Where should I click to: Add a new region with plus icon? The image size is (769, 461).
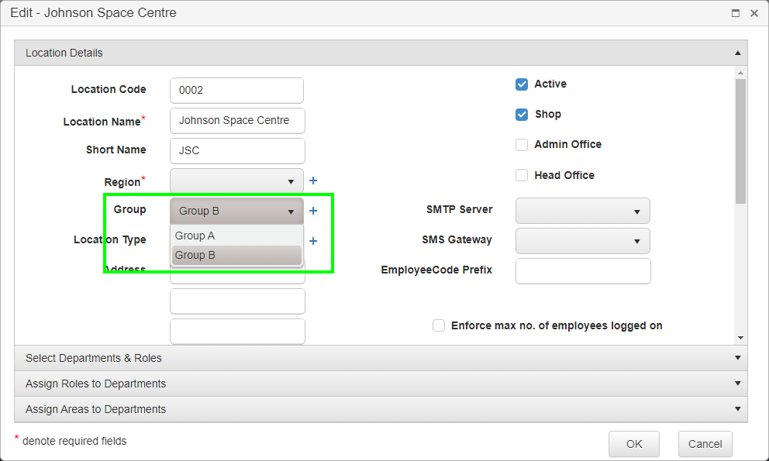(313, 181)
